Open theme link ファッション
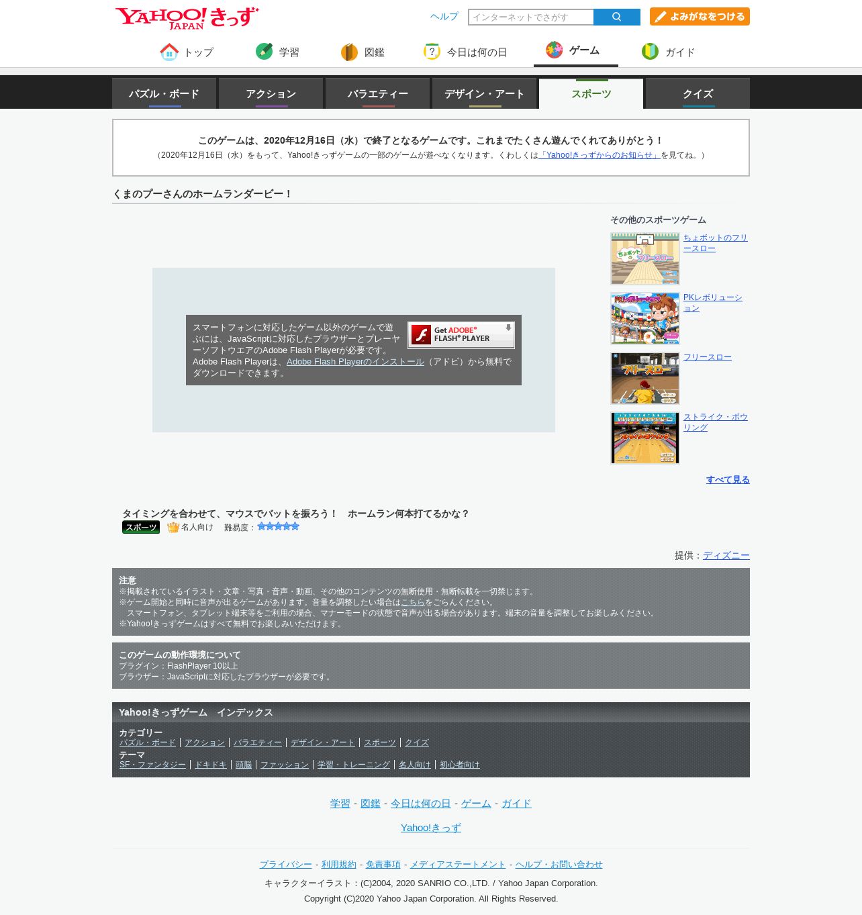 click(x=285, y=765)
